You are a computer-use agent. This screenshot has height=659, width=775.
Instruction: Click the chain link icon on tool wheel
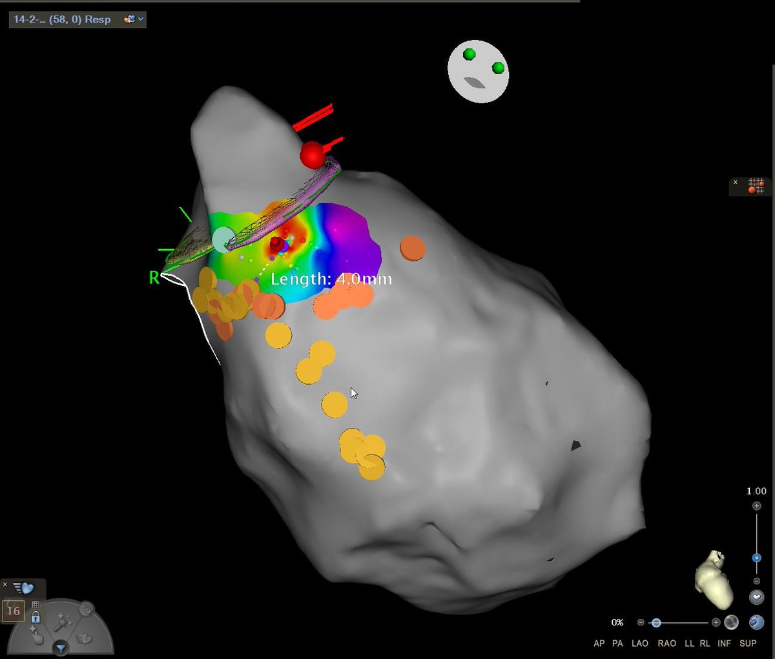click(x=85, y=609)
